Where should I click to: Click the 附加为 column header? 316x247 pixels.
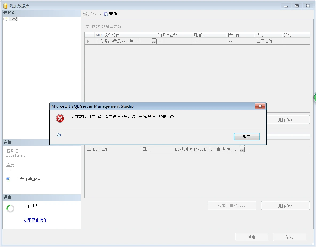(x=209, y=35)
